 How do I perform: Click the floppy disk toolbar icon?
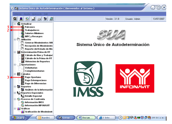pos(33,19)
